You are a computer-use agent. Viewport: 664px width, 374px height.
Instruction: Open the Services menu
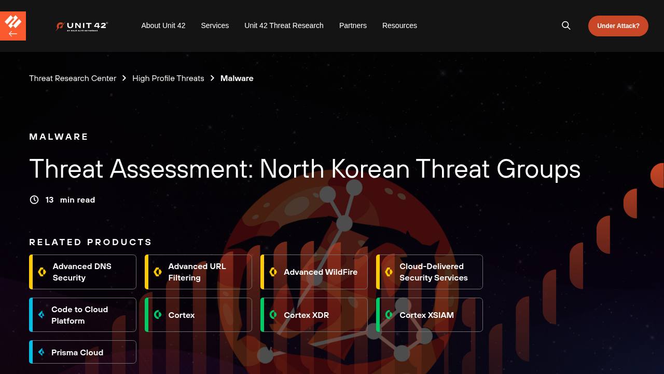click(215, 25)
